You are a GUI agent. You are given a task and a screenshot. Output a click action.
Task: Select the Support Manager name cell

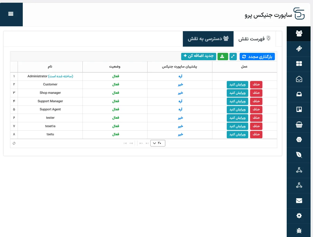50,101
